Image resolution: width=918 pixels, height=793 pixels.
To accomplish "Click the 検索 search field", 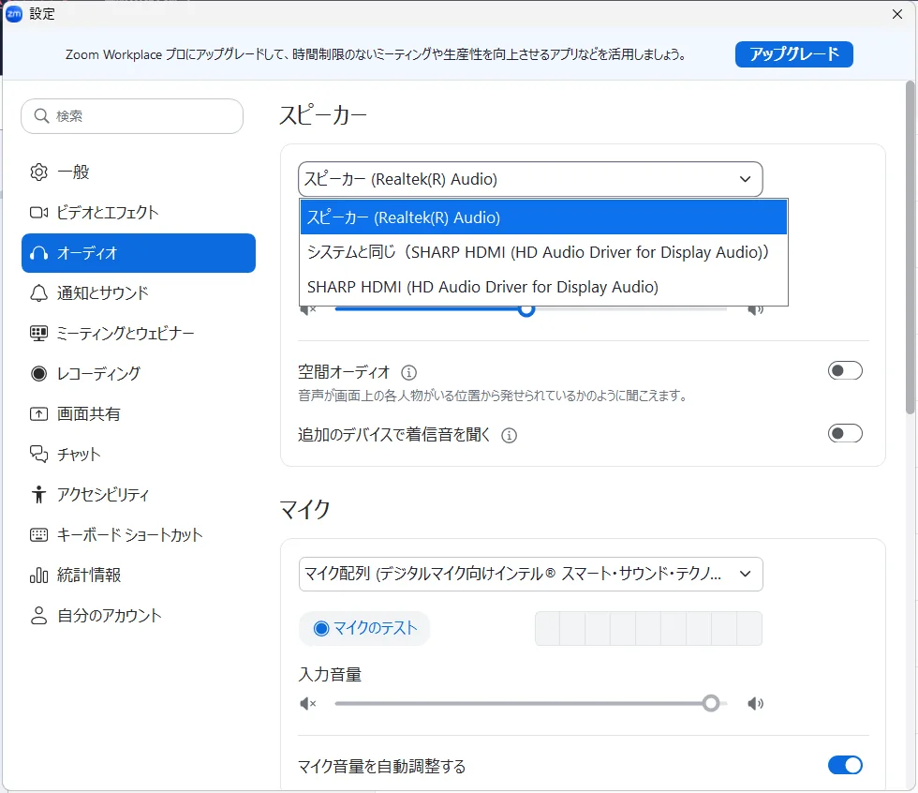I will (x=132, y=116).
